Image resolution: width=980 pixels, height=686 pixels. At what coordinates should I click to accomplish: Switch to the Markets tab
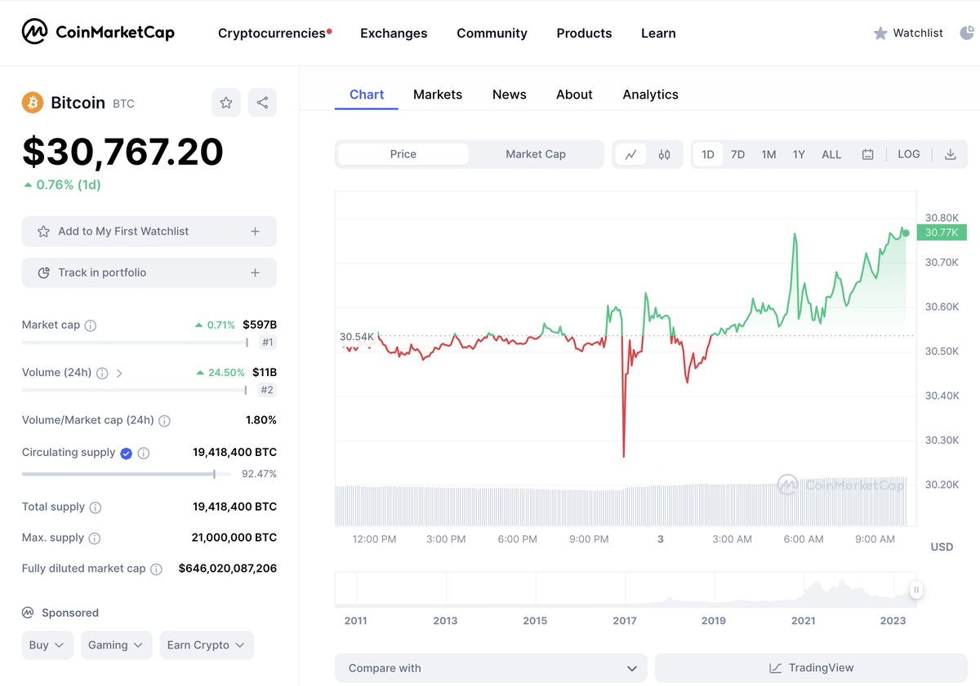pyautogui.click(x=438, y=95)
